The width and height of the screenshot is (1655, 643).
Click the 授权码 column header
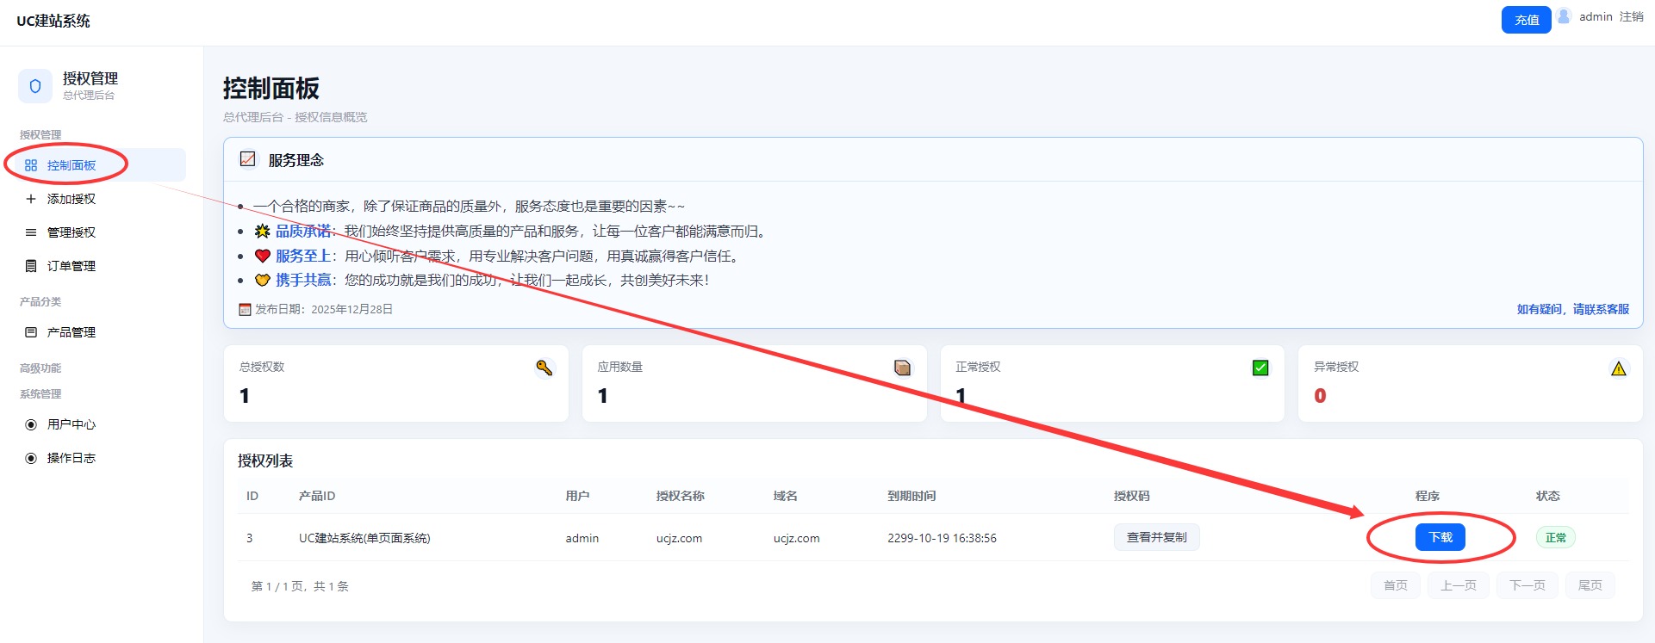point(1132,496)
